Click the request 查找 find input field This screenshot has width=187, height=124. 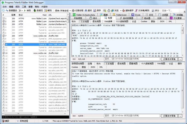132,59
